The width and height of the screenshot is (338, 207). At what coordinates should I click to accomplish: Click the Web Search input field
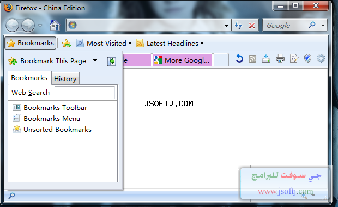pyautogui.click(x=84, y=93)
